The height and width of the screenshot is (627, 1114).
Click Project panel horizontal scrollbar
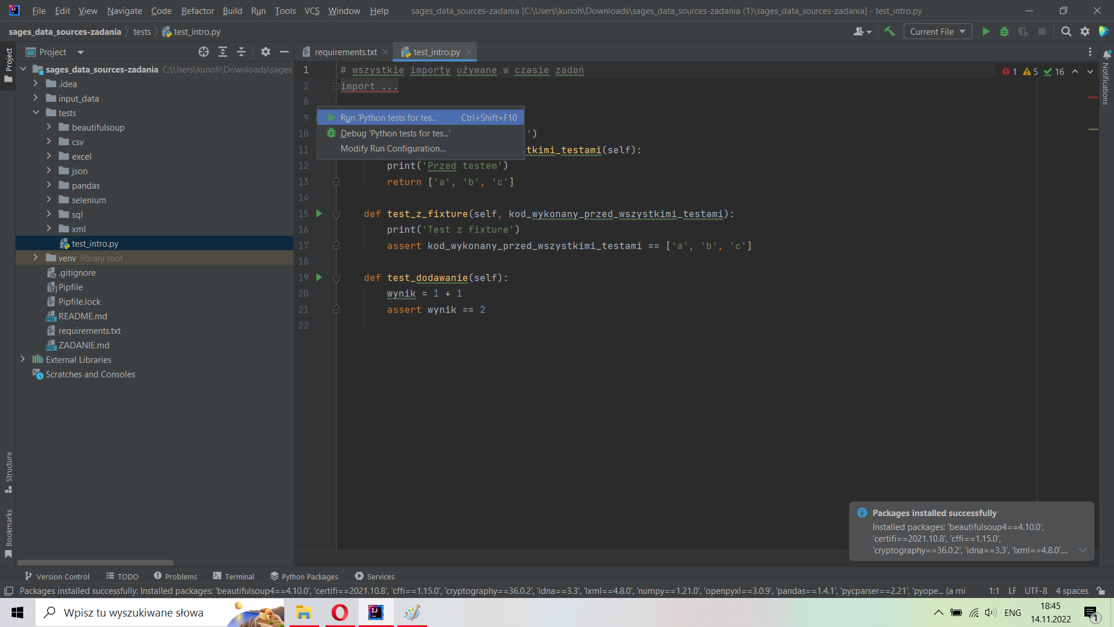coord(95,562)
